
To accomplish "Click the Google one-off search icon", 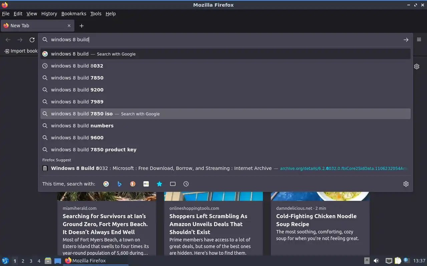I will [x=106, y=184].
